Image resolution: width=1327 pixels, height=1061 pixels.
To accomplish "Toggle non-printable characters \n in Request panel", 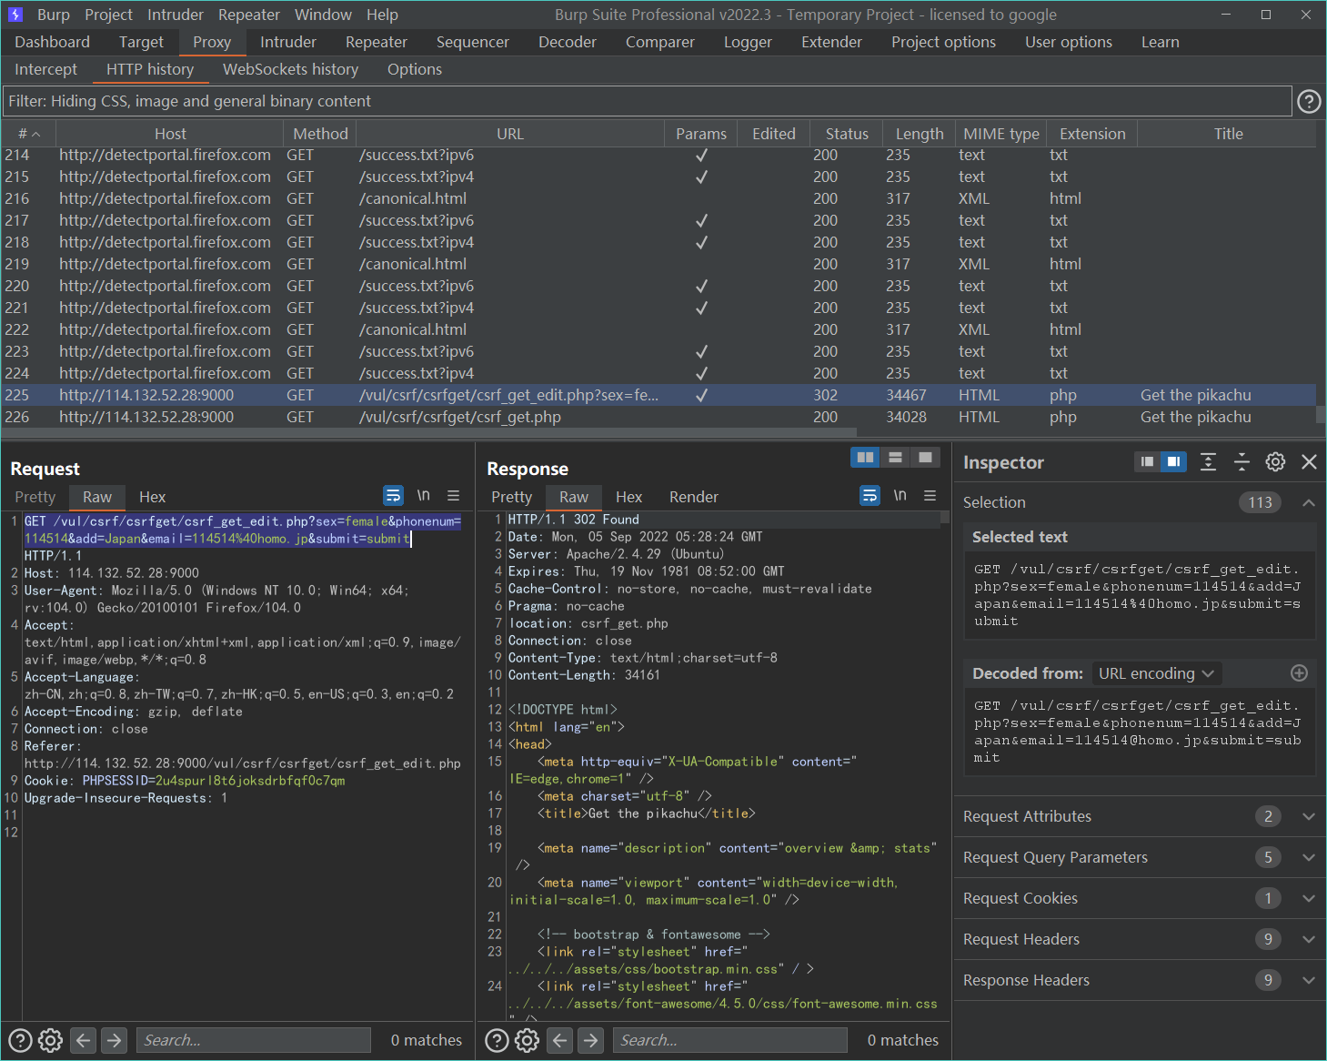I will click(423, 496).
